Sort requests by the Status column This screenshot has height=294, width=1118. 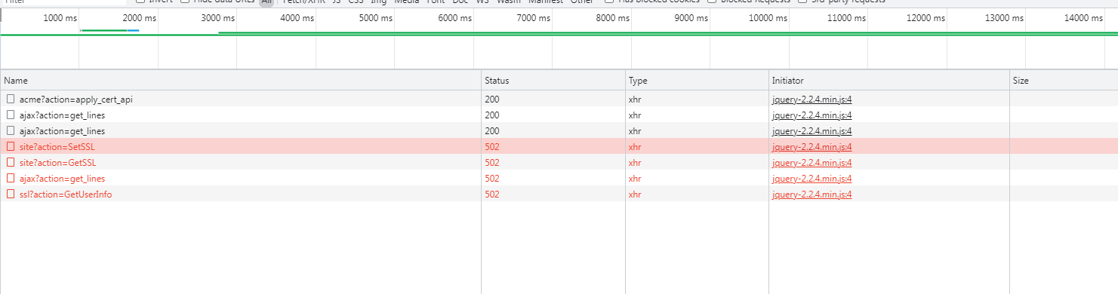[553, 80]
